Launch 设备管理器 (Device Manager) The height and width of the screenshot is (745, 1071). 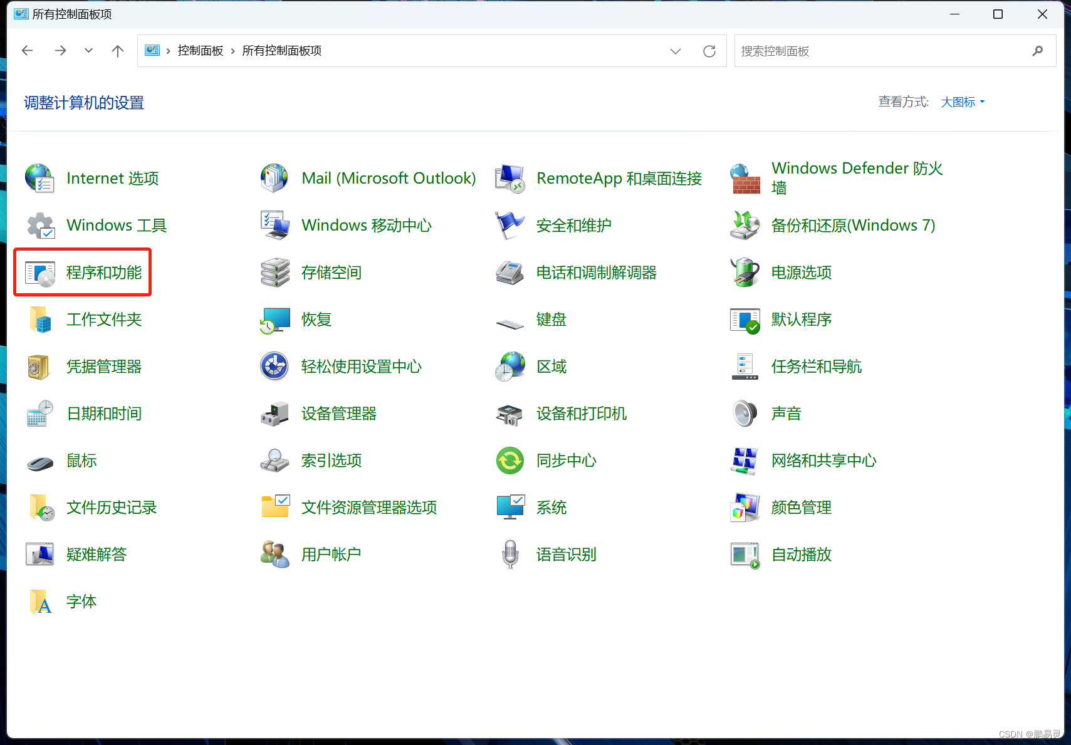(x=338, y=413)
